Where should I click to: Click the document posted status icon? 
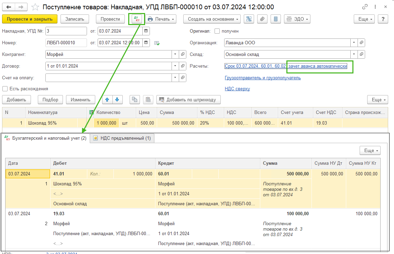coord(157,43)
